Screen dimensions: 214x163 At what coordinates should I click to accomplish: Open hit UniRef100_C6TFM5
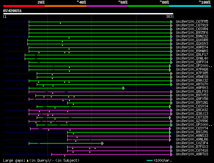192,21
